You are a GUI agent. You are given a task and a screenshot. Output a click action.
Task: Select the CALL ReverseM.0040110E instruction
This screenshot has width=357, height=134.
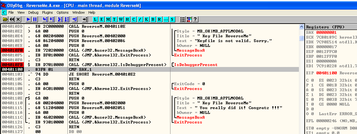(x=97, y=26)
